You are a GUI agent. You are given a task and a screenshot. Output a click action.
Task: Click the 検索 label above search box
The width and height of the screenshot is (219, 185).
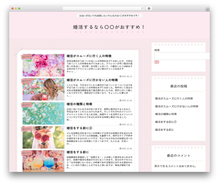157,50
